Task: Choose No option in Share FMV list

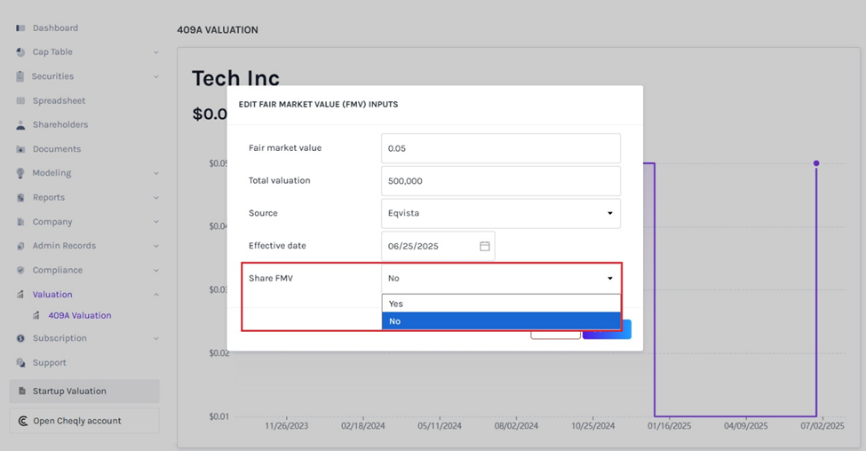Action: 500,320
